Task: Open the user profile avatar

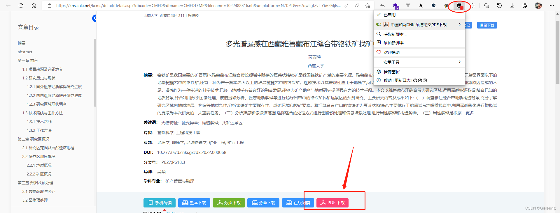Action: [538, 6]
